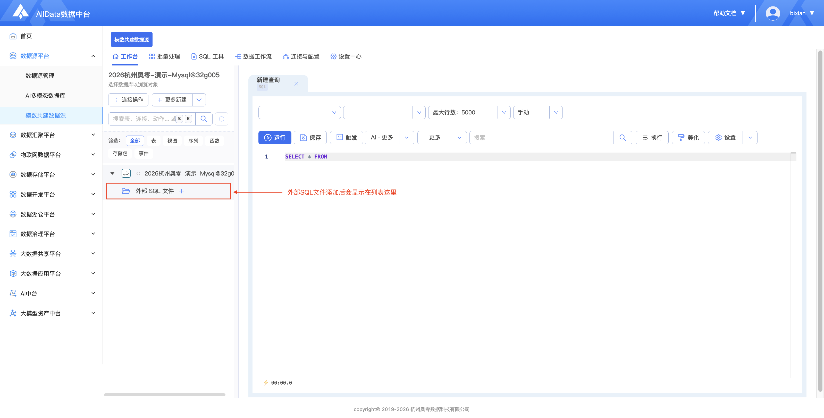Open the 帮助文档 menu
The image size is (824, 418).
(x=729, y=13)
